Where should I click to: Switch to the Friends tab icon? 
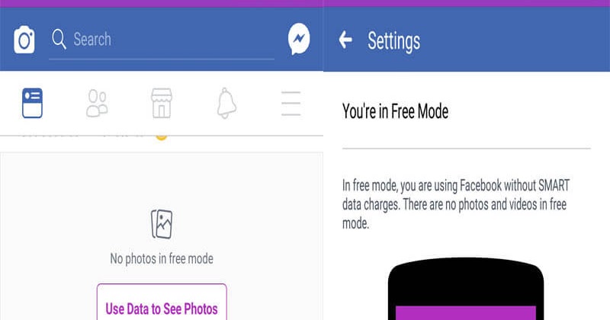(97, 103)
